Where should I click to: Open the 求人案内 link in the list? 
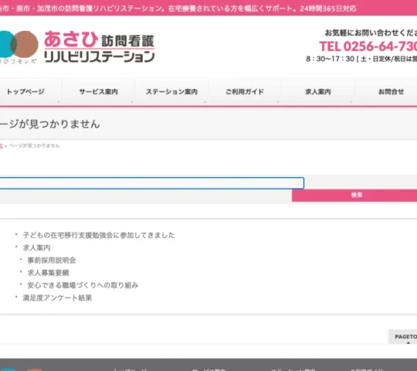(x=36, y=248)
